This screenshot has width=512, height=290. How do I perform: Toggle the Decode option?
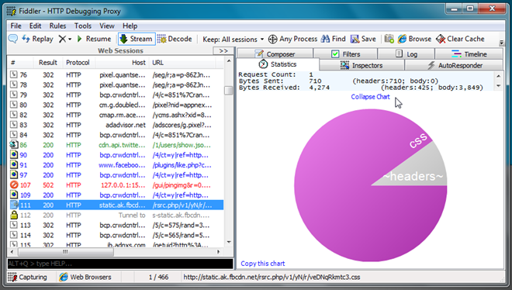point(175,39)
